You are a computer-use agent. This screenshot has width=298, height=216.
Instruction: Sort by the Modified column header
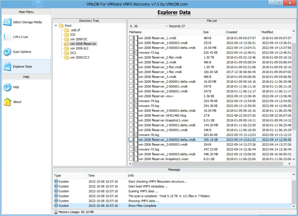[x=276, y=32]
